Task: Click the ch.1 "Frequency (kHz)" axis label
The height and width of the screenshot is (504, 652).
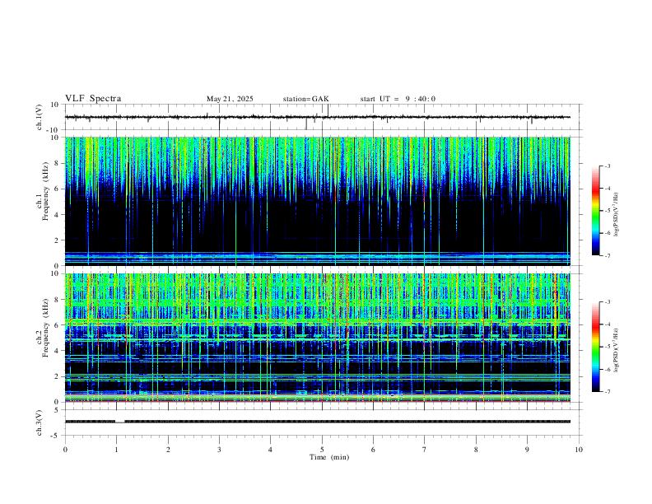Action: 46,192
